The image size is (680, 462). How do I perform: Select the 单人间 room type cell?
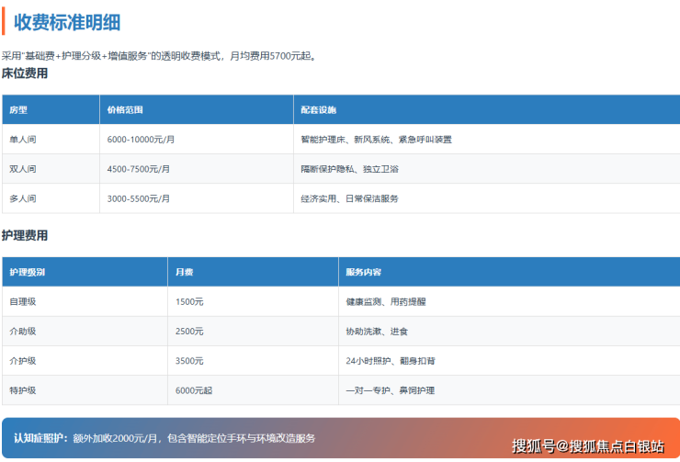click(x=23, y=140)
